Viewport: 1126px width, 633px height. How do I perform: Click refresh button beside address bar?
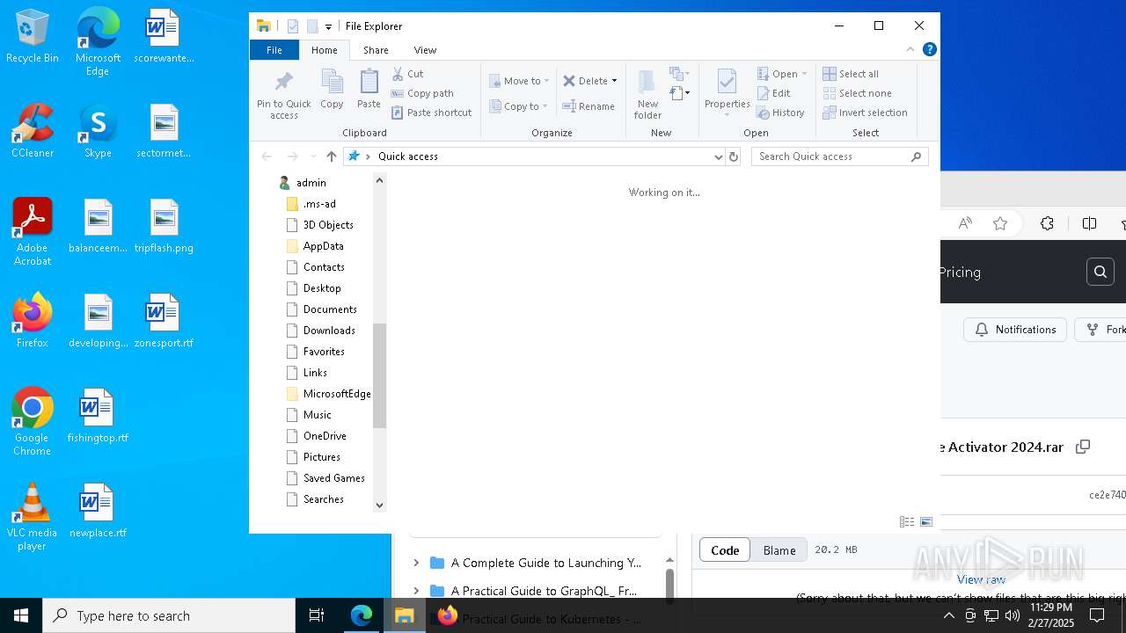(734, 156)
